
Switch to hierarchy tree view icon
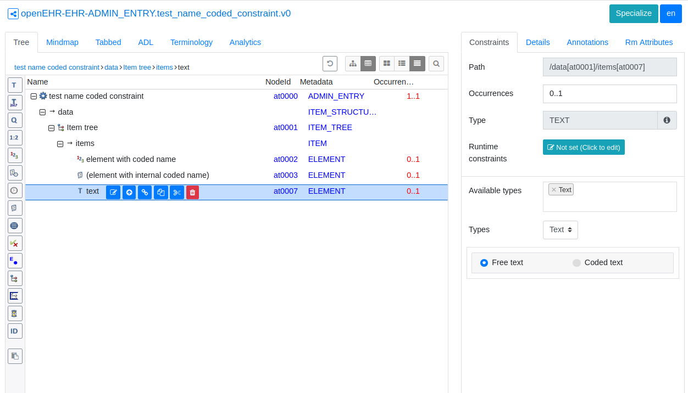[353, 64]
